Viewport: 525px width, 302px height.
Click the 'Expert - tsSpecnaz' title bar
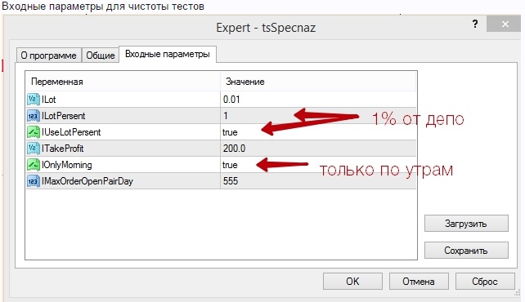coord(266,28)
